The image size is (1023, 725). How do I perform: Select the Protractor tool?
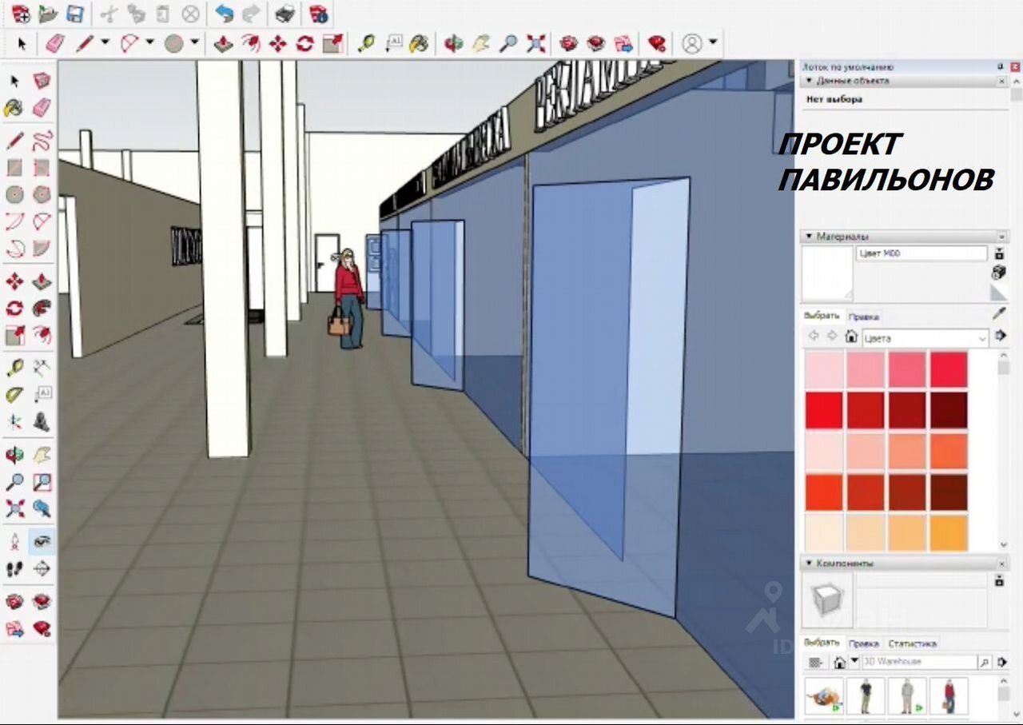[x=14, y=395]
